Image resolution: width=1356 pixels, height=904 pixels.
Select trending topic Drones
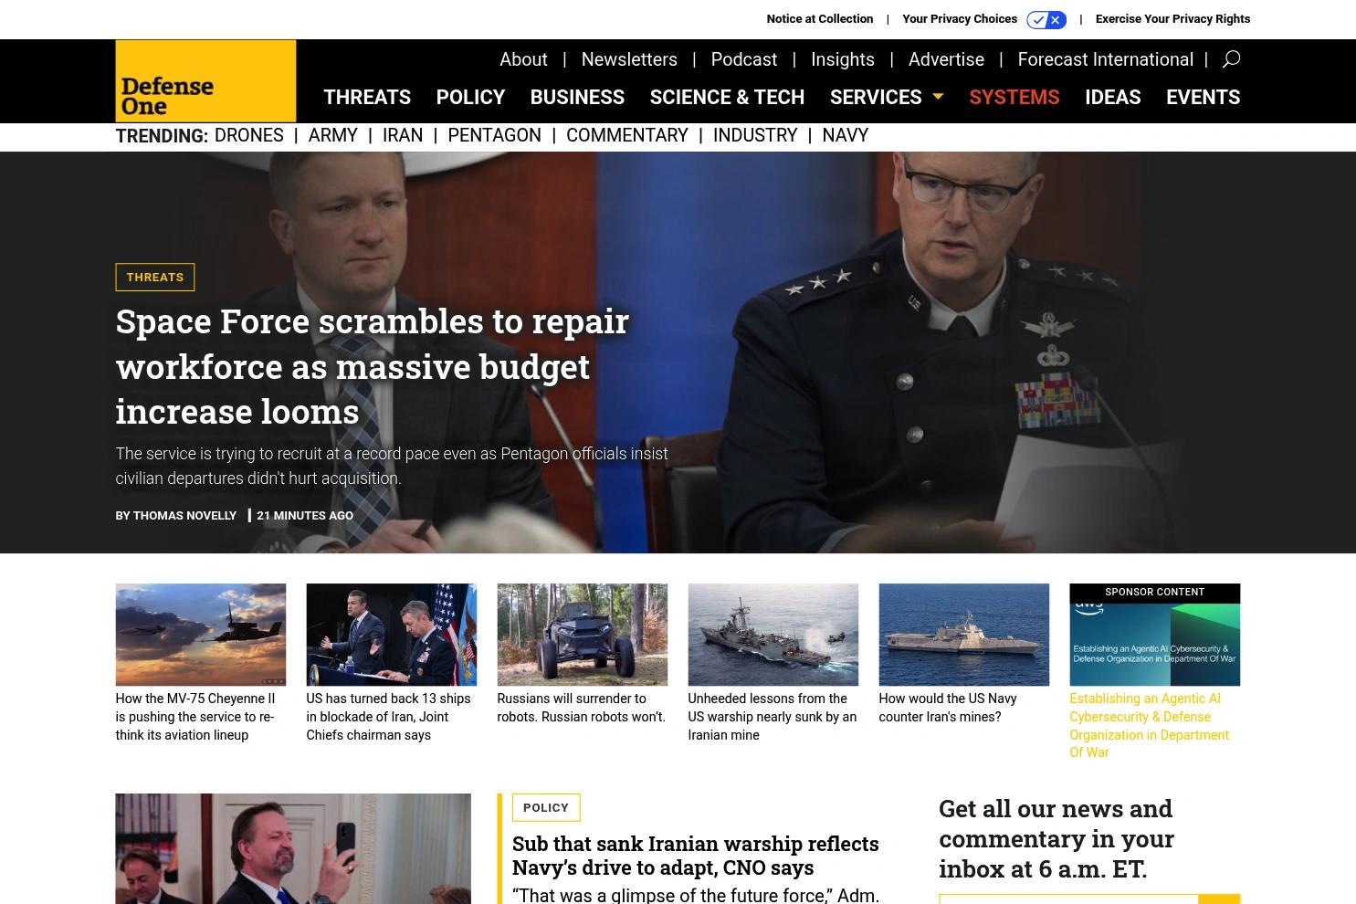point(248,135)
